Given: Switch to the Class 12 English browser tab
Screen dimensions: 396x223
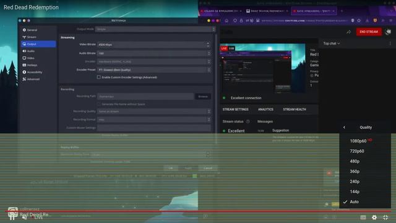Looking at the screenshot, I should pyautogui.click(x=222, y=11).
